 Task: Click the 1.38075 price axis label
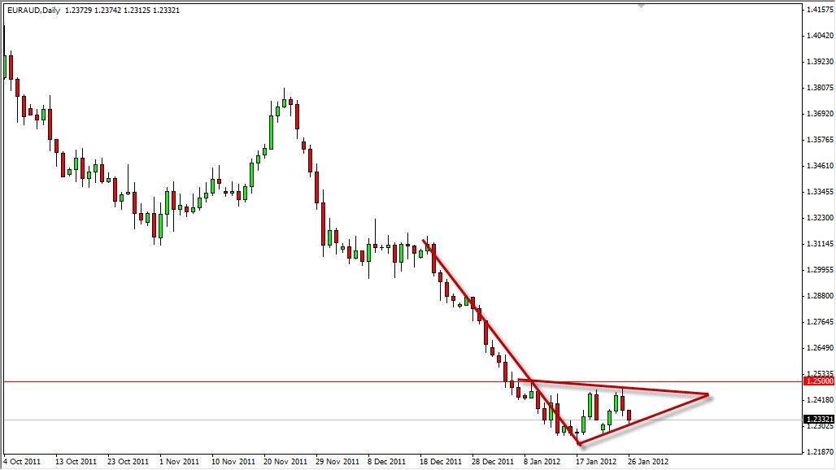click(820, 87)
